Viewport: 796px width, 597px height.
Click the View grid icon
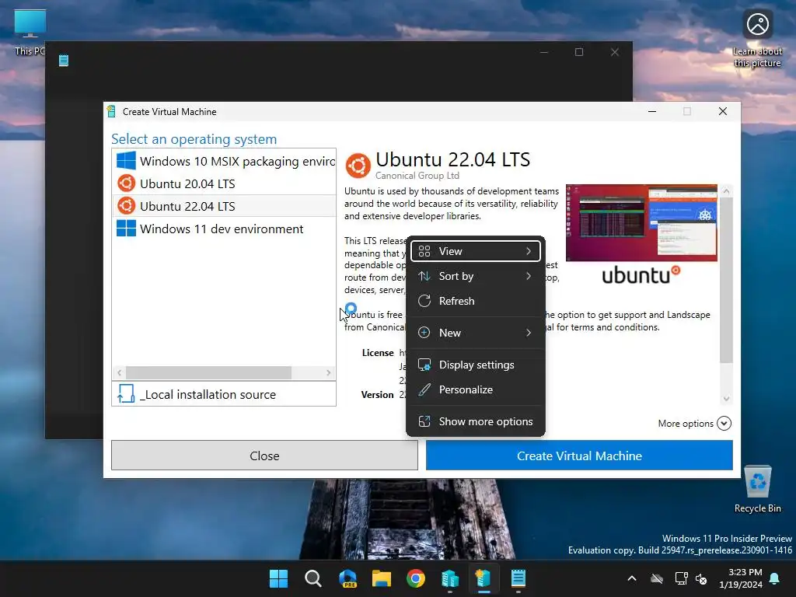[424, 251]
